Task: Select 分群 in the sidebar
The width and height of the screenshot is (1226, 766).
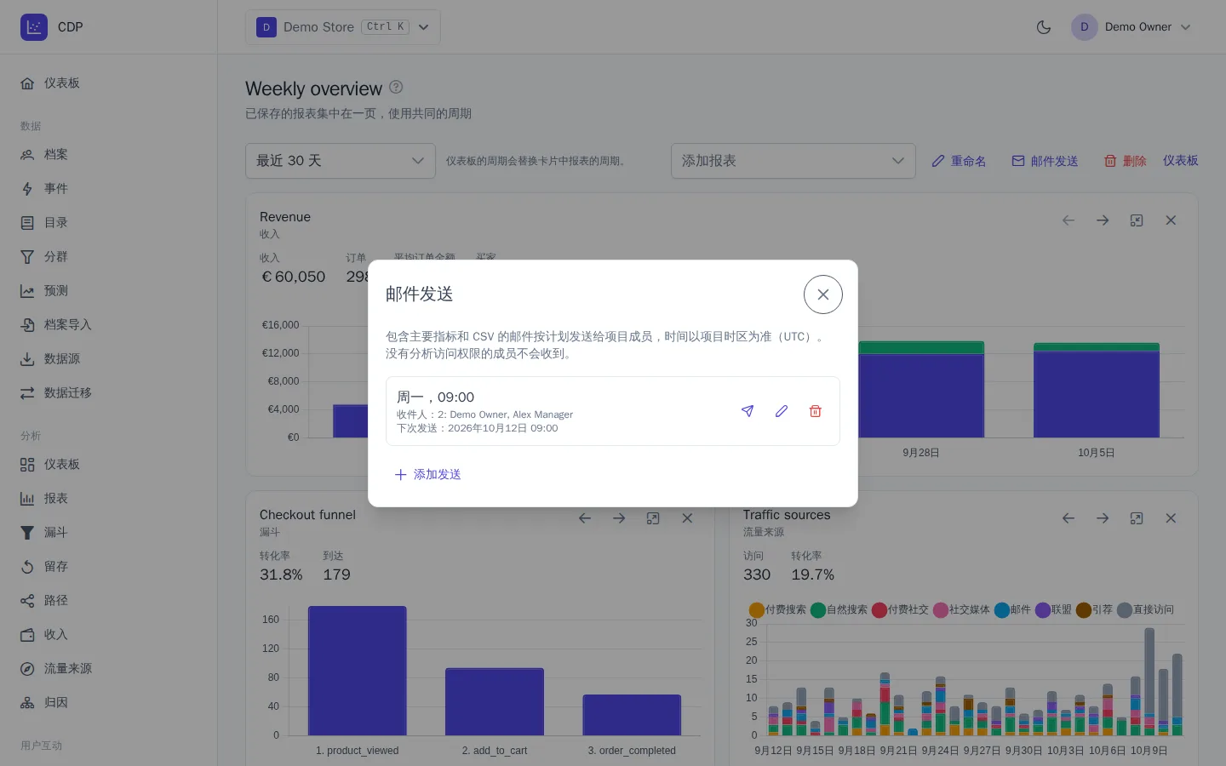Action: point(109,257)
